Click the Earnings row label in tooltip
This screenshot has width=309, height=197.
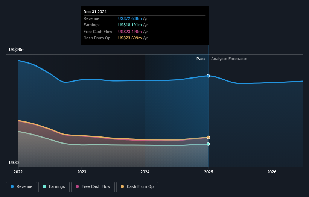[x=91, y=25]
